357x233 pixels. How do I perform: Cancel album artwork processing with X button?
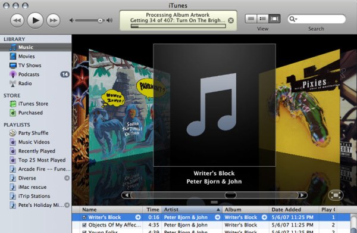click(231, 20)
